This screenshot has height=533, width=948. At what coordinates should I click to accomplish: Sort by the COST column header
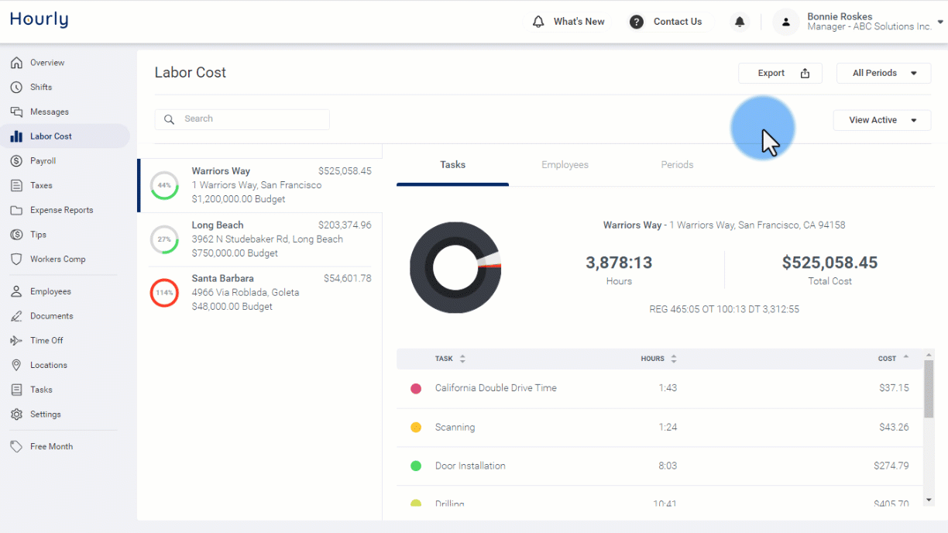893,359
